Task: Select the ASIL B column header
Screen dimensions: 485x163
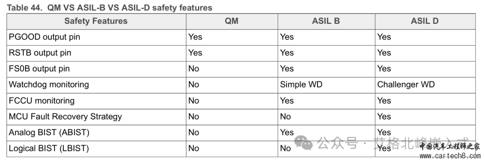Action: (326, 21)
